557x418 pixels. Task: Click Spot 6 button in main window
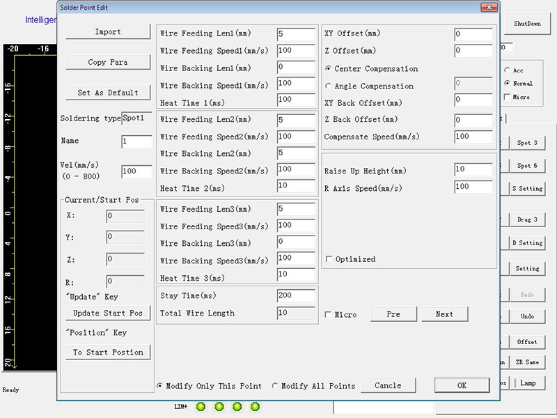coord(528,165)
